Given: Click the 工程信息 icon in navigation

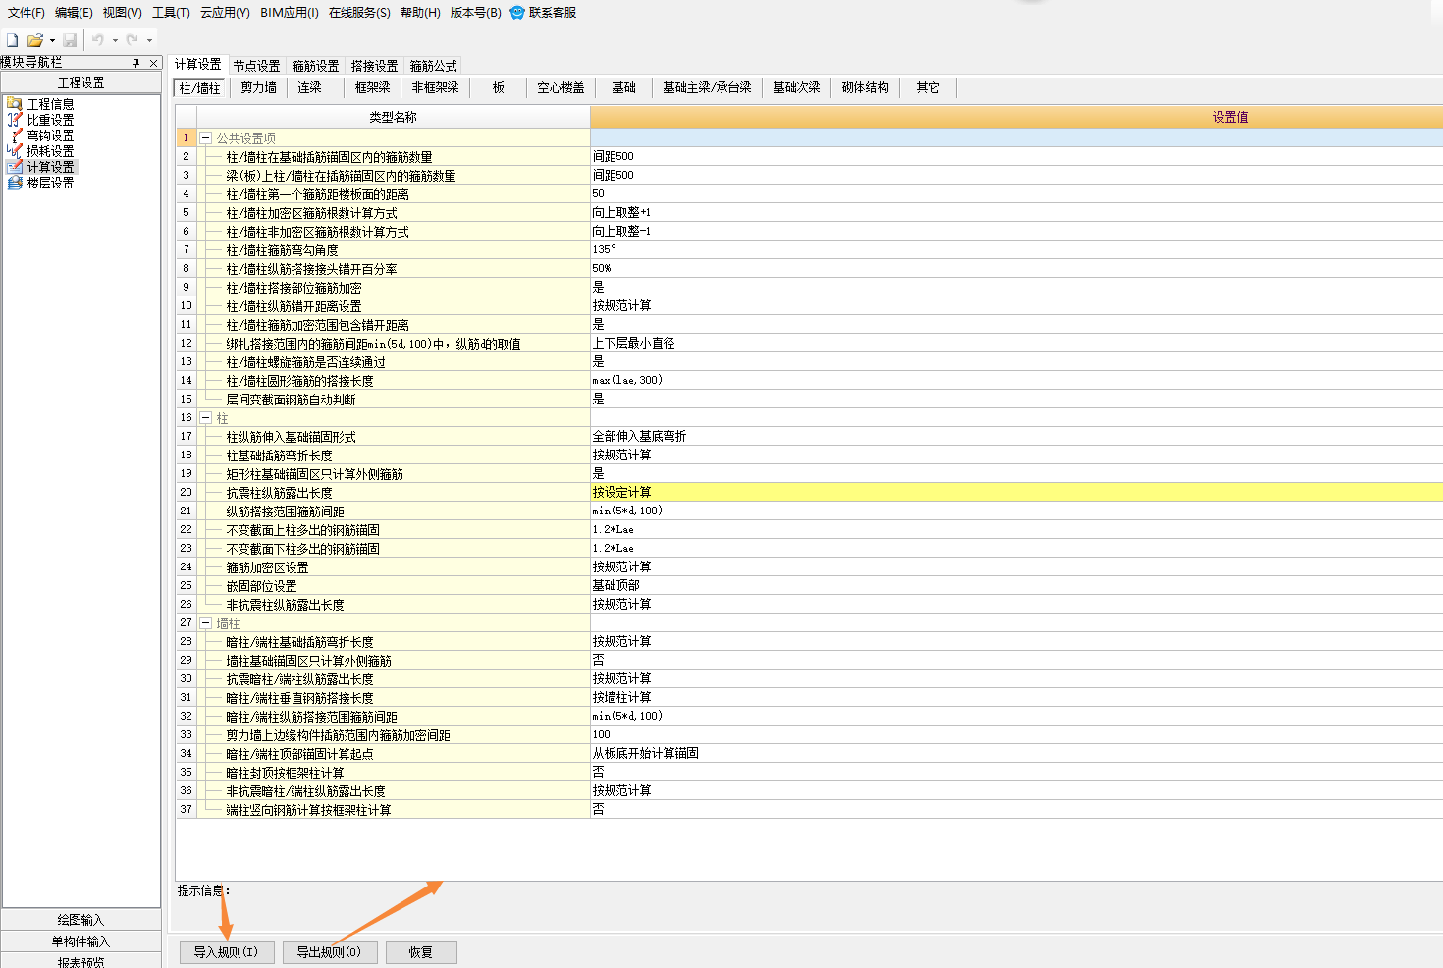Looking at the screenshot, I should tap(15, 103).
